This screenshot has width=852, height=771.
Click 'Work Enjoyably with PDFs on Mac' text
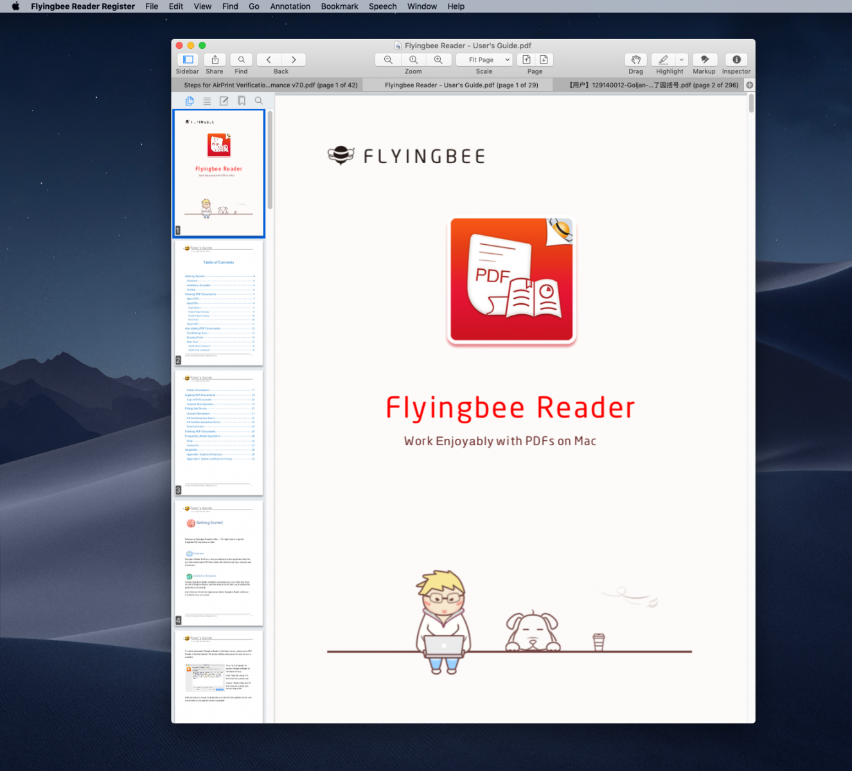pyautogui.click(x=500, y=441)
